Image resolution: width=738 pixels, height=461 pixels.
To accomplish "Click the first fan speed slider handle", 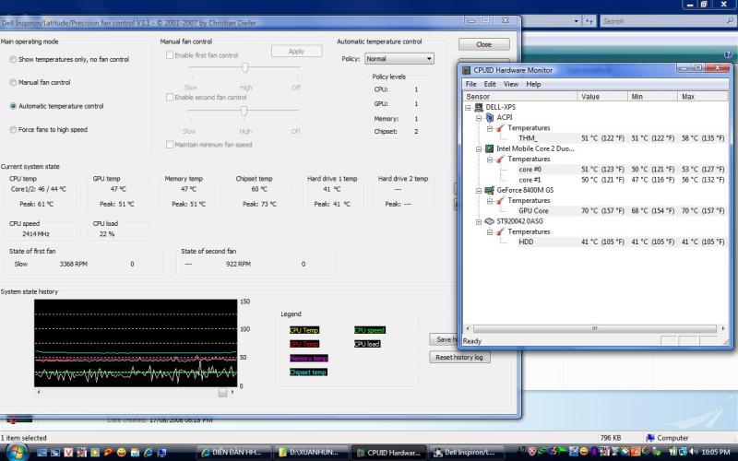I will (x=244, y=67).
